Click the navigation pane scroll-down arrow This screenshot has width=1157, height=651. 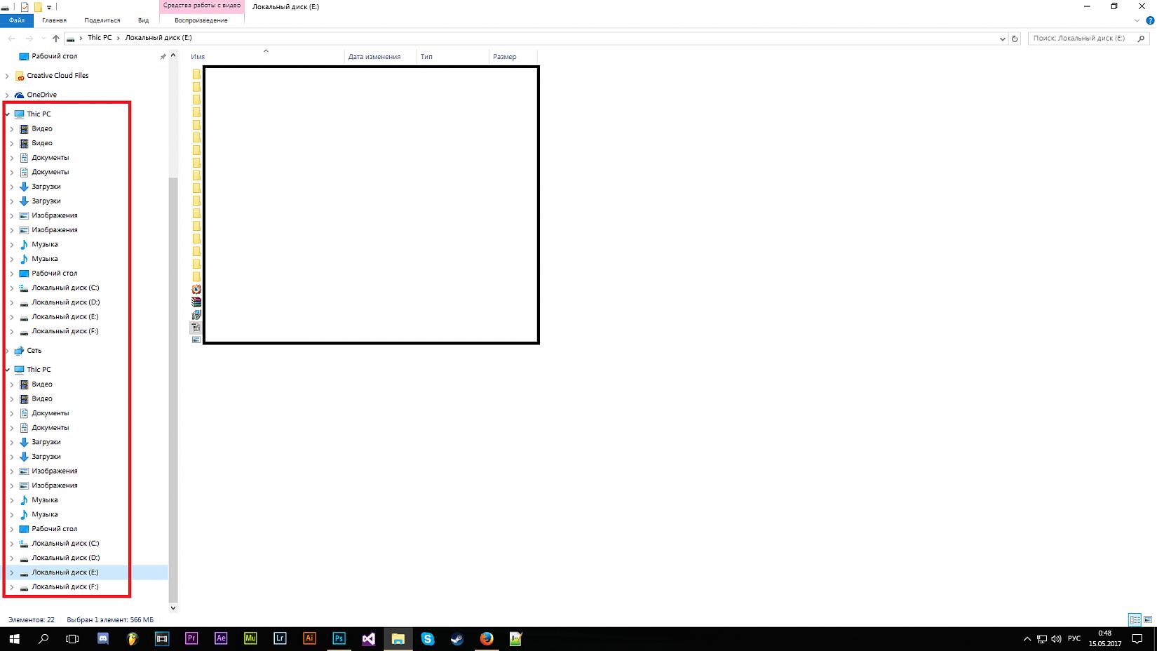click(x=173, y=608)
